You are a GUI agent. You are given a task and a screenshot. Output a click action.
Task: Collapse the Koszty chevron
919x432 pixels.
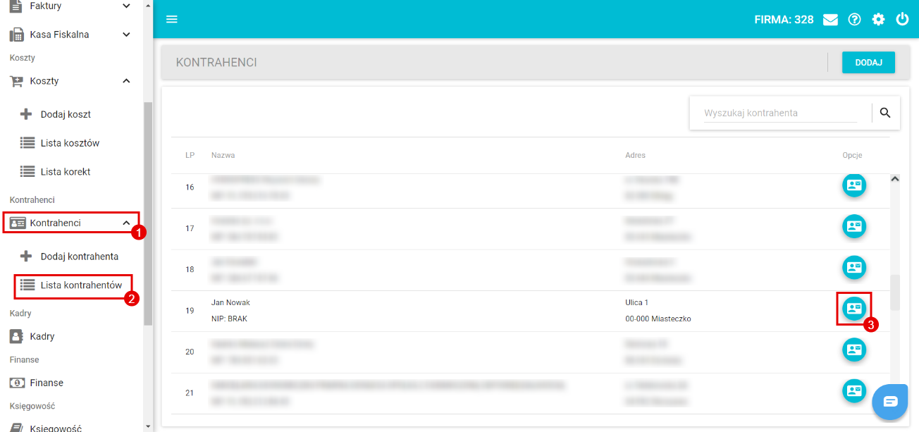click(126, 81)
